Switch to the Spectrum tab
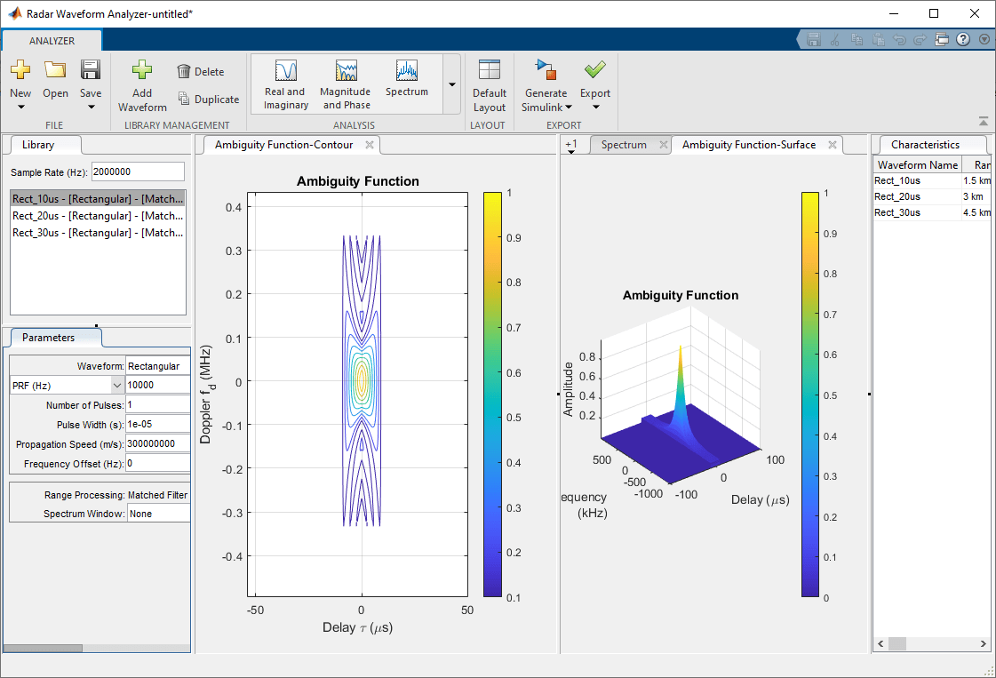The image size is (996, 678). pos(624,145)
